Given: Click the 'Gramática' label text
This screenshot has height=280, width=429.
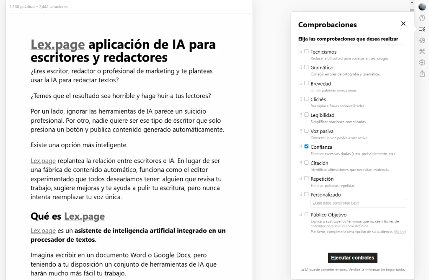Looking at the screenshot, I should click(x=321, y=67).
